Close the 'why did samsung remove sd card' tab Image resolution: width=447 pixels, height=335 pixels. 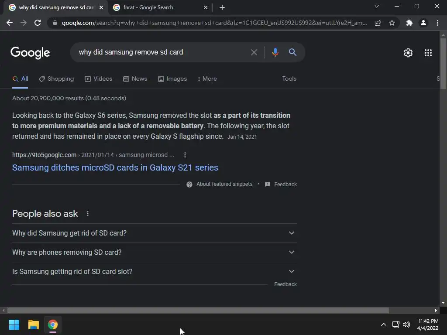coord(101,7)
